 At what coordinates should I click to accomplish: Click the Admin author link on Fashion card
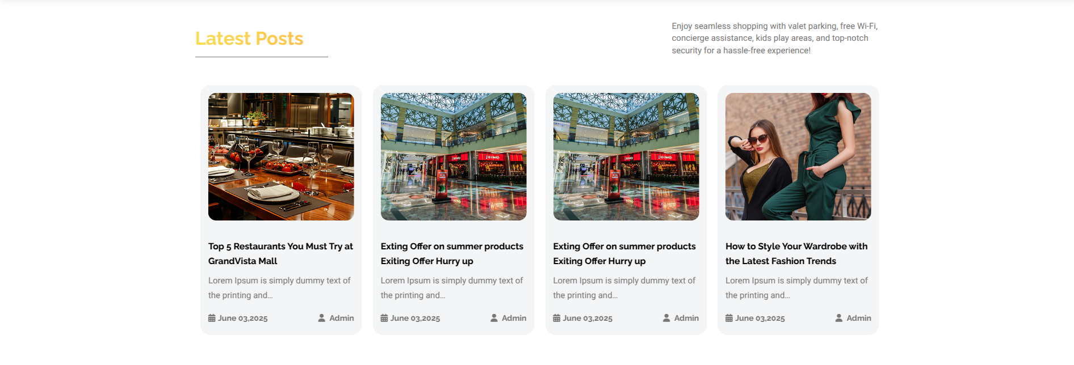point(859,318)
